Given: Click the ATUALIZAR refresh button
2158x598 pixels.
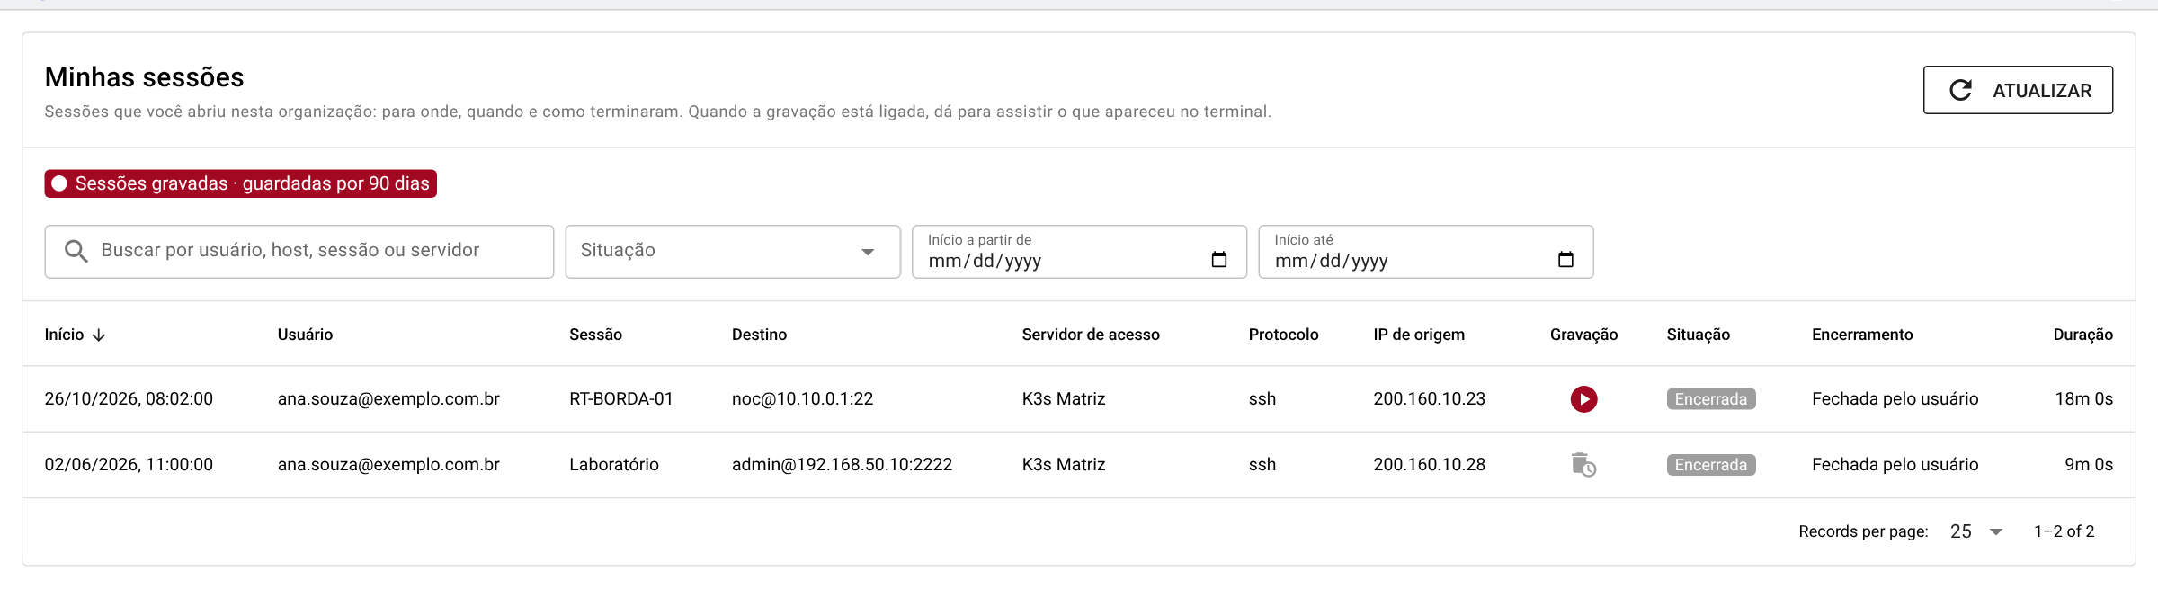Looking at the screenshot, I should pos(2018,90).
